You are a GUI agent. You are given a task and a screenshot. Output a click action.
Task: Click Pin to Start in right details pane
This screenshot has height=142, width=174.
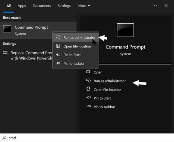[x=102, y=98]
